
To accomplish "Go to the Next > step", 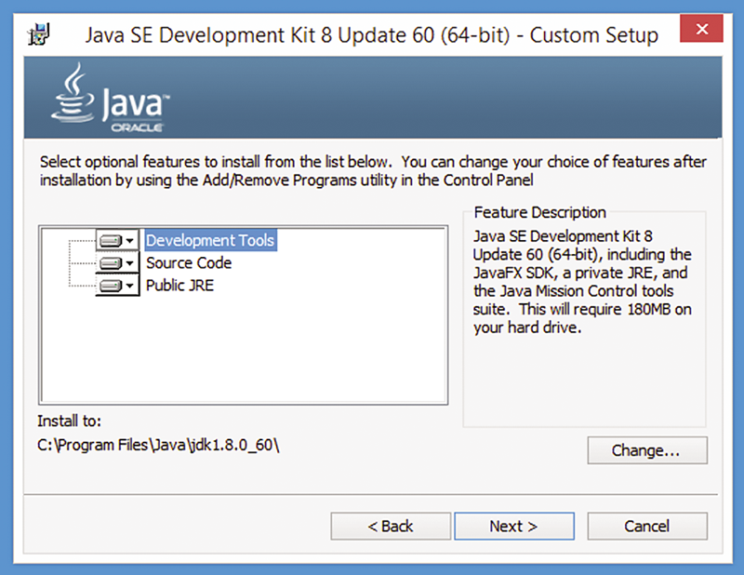I will point(514,526).
